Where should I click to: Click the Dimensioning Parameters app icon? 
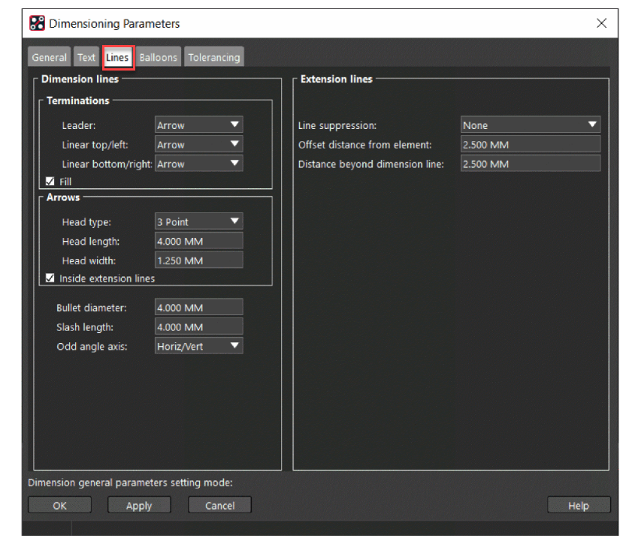(x=37, y=23)
